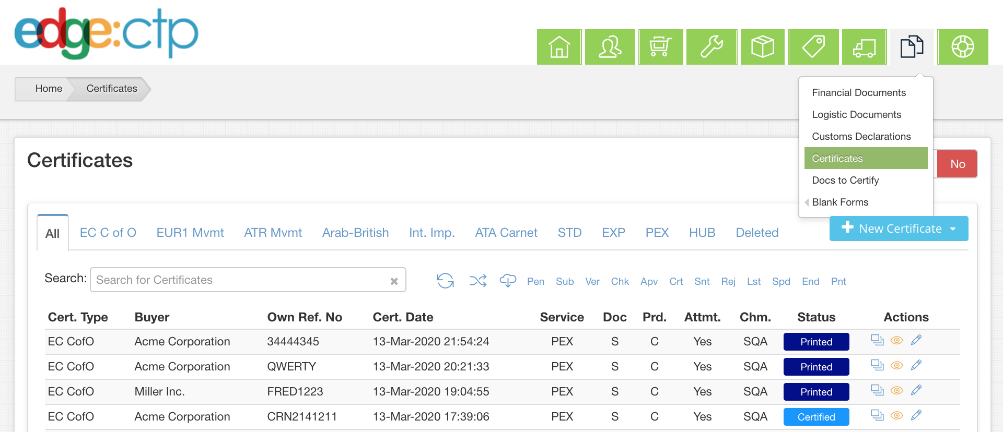
Task: Open the box products navigation icon
Action: tap(762, 47)
